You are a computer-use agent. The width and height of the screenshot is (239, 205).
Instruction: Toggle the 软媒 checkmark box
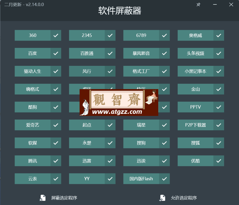coord(56,143)
